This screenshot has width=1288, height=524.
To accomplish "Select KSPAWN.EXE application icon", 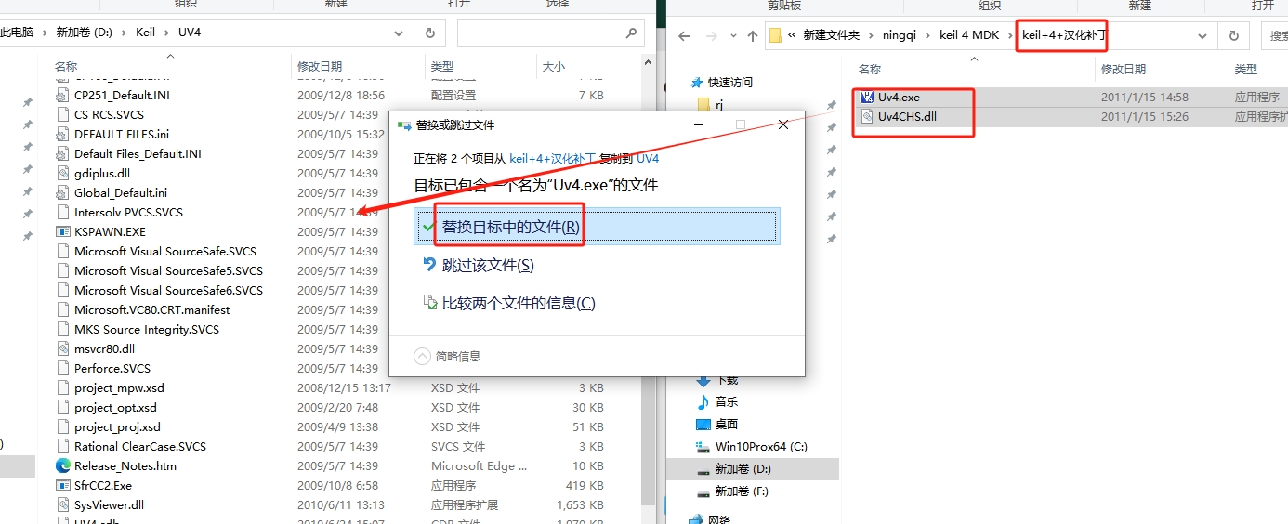I will coord(62,231).
